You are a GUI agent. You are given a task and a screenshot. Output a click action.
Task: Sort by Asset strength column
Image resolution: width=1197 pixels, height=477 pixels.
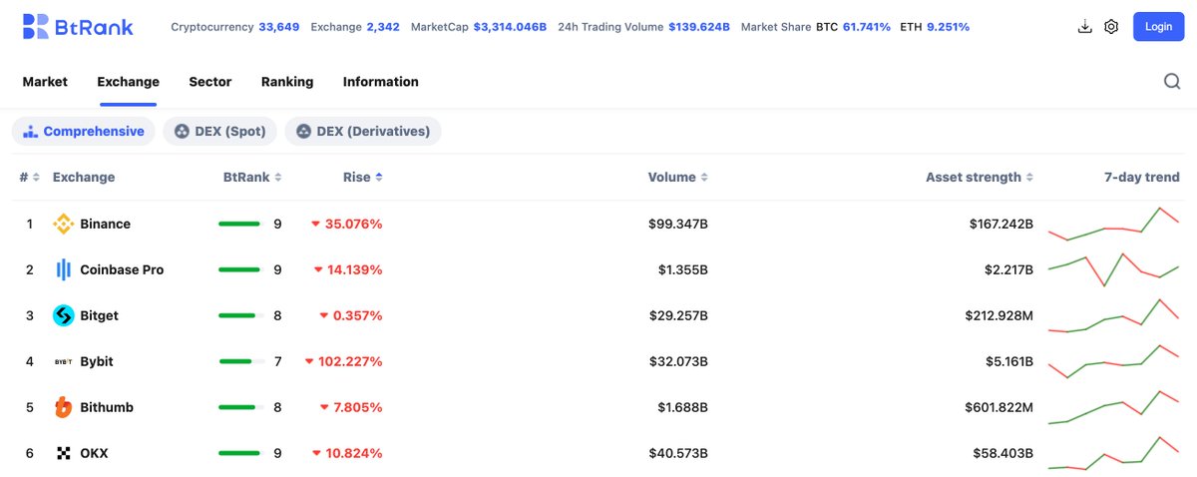(980, 177)
